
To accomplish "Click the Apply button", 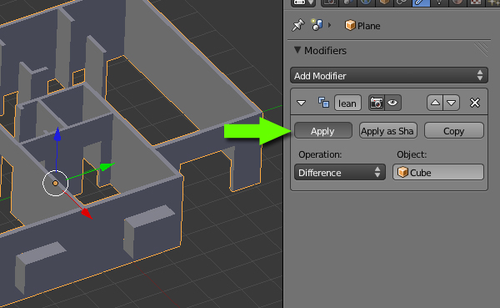I will point(323,131).
